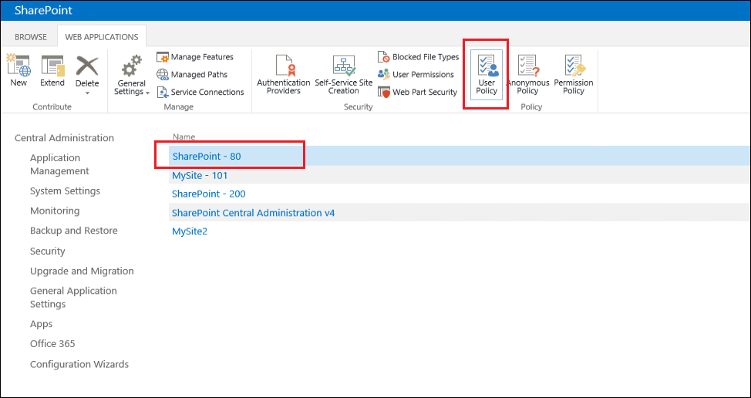Open Managed Paths

click(x=192, y=75)
